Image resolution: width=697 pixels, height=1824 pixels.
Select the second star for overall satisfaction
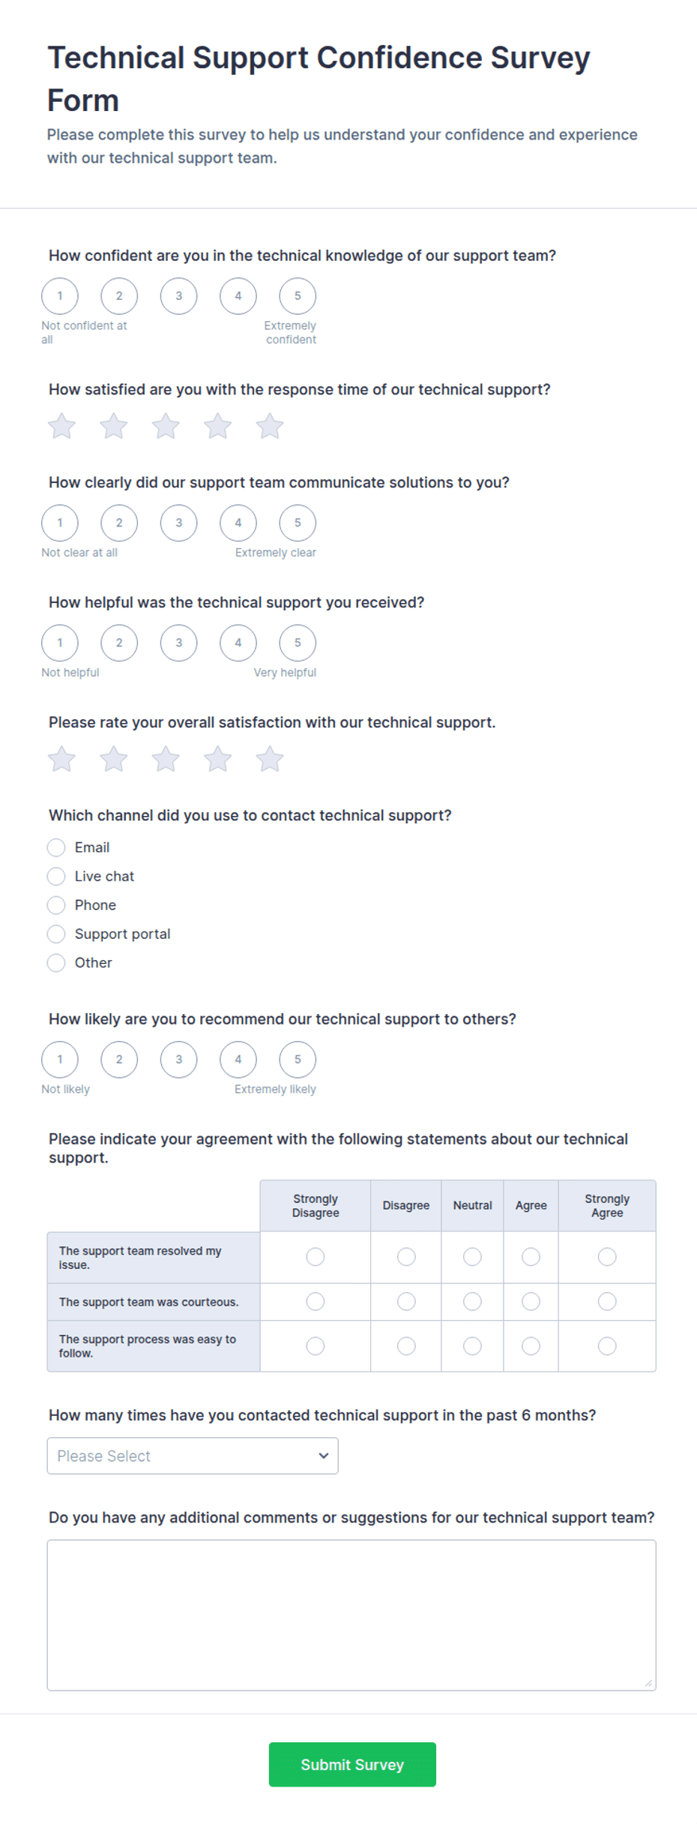tap(114, 759)
